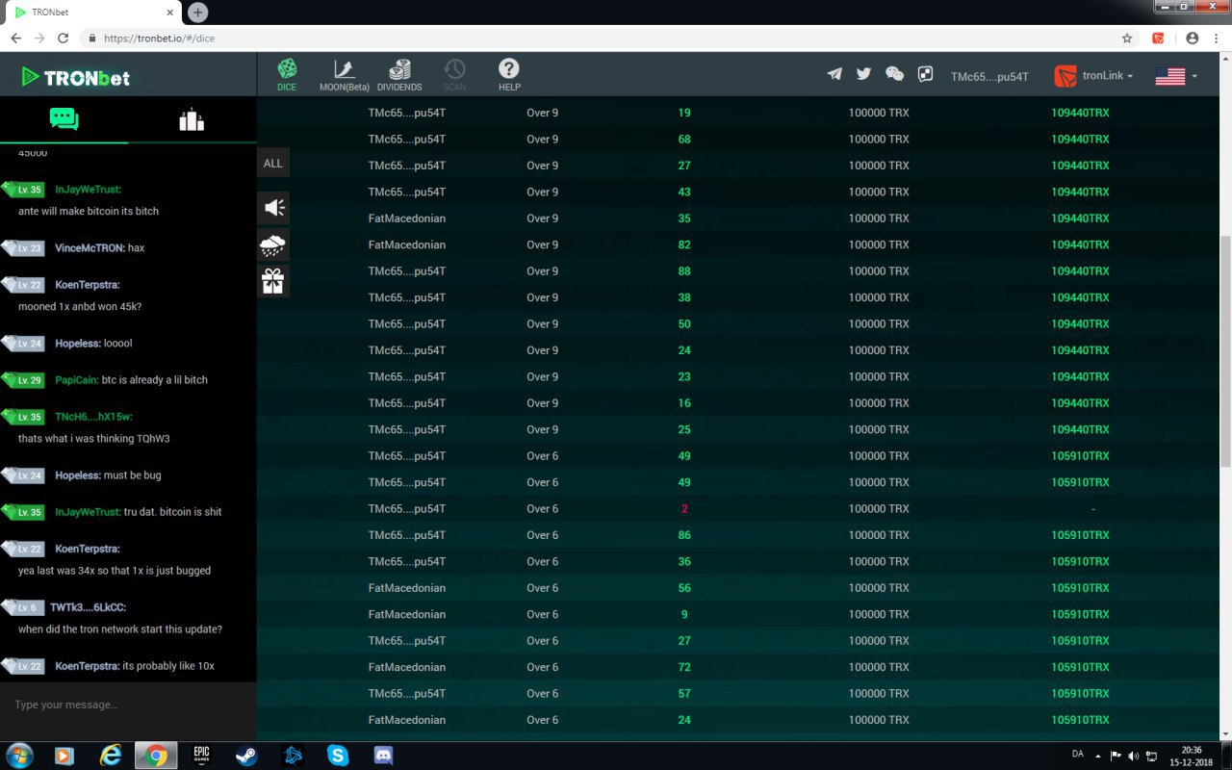This screenshot has width=1232, height=770.
Task: Click the TRONbet logo
Action: point(76,77)
